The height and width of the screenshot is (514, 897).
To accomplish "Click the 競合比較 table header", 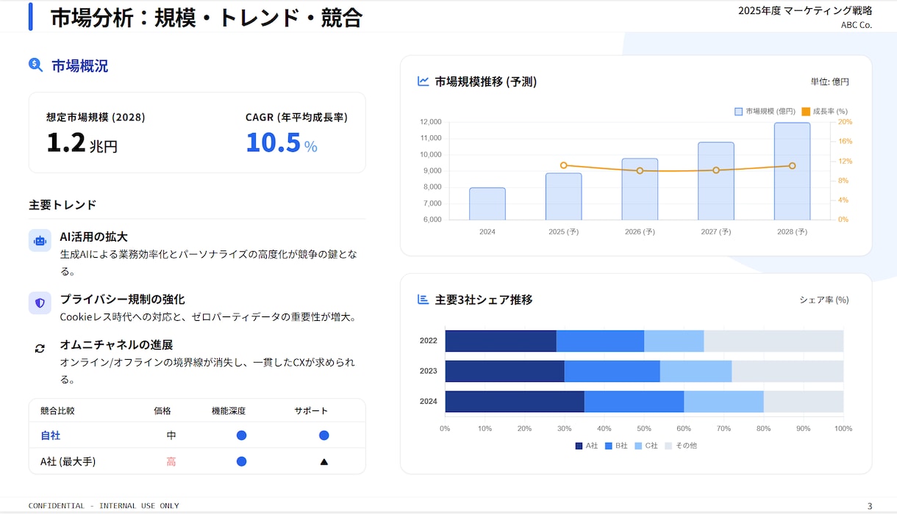I will 57,410.
